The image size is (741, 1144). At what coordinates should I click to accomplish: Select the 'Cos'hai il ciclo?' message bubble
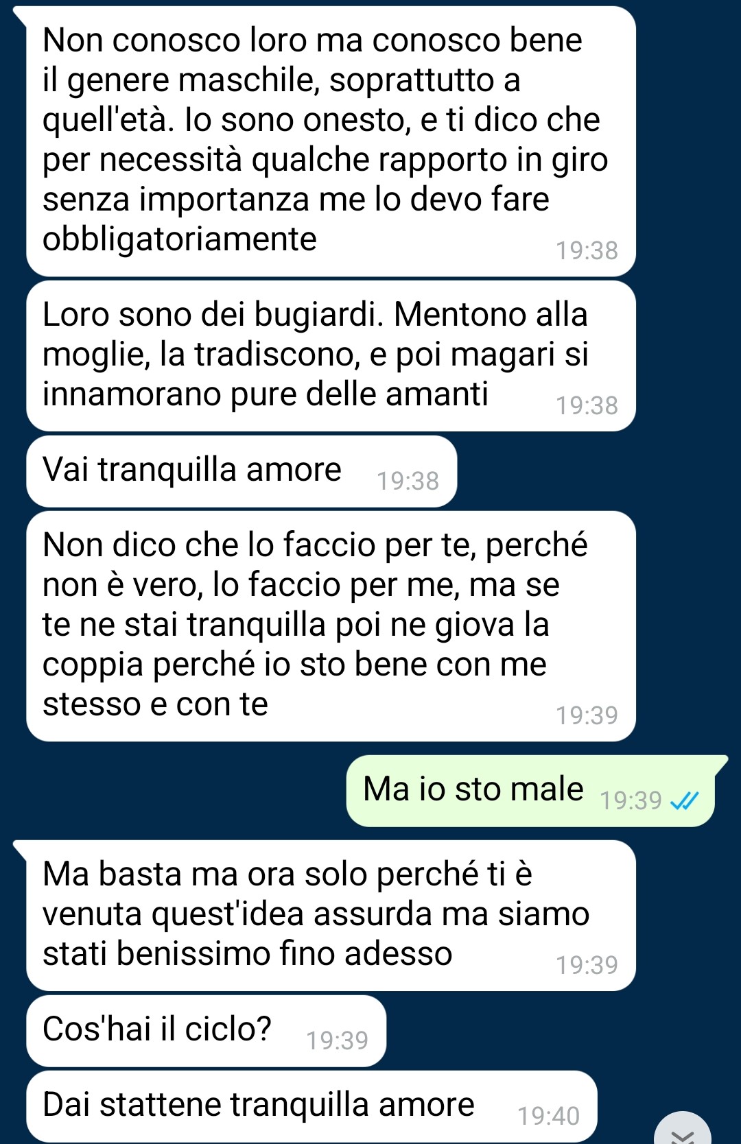206,1031
